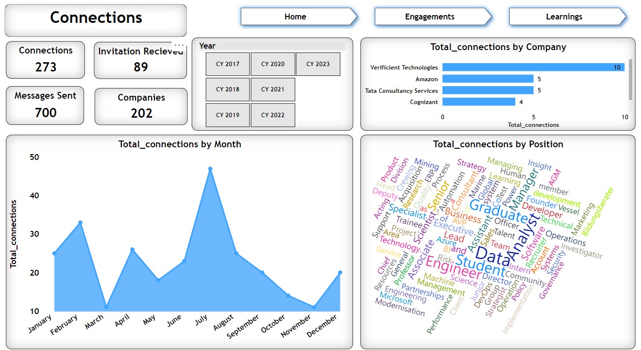Select the Tata Consultancy Services bar
This screenshot has width=641, height=350.
(488, 90)
